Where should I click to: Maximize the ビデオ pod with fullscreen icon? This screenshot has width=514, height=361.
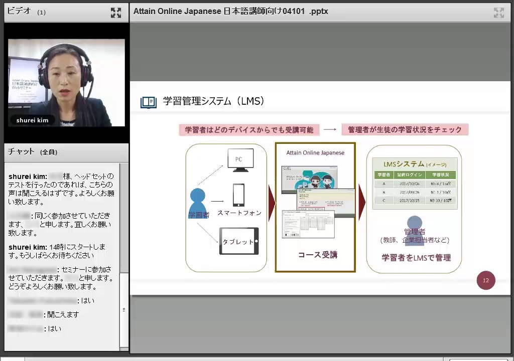click(116, 13)
